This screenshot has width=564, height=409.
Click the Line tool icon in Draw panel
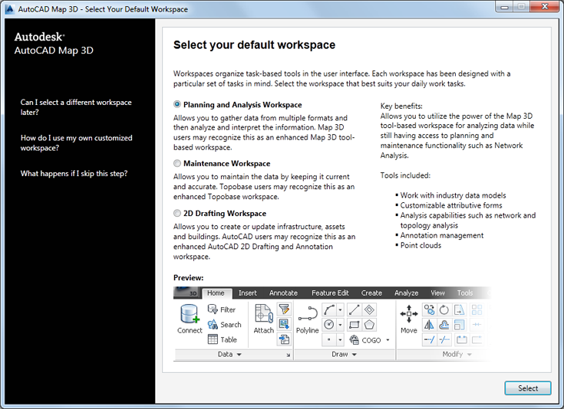tap(354, 309)
